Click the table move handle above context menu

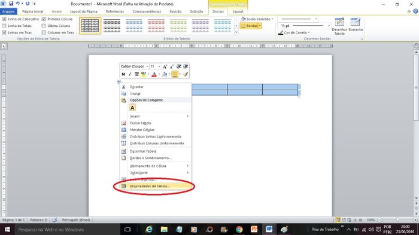(x=119, y=82)
